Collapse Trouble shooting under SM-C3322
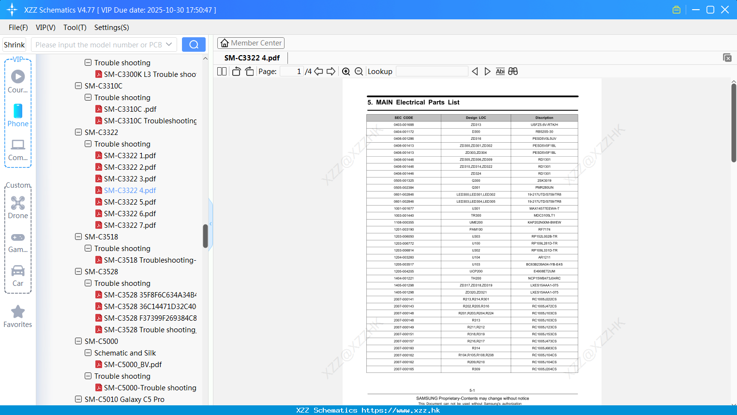Screen dimensions: 737x415 pos(88,144)
